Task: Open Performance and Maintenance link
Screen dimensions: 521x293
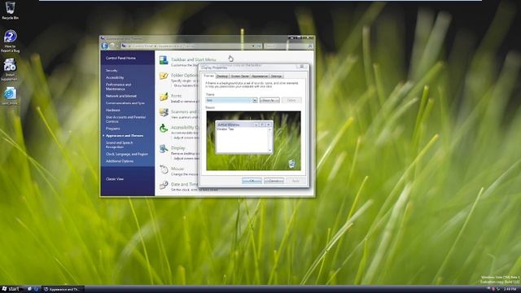Action: click(118, 87)
